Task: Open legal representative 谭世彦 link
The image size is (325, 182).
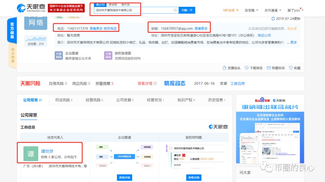Action: [47, 151]
